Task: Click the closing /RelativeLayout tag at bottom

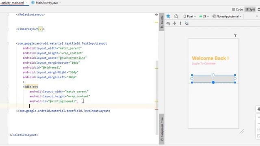Action: [x=24, y=135]
